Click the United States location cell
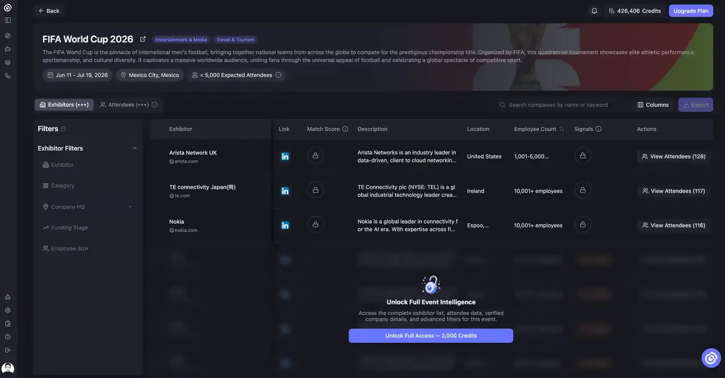 tap(484, 156)
